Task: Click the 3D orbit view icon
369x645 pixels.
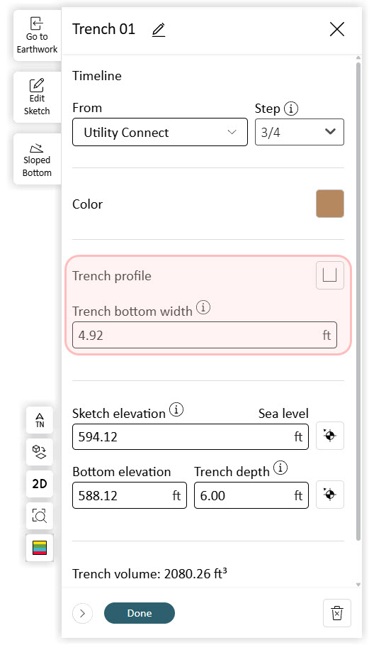Action: click(40, 452)
